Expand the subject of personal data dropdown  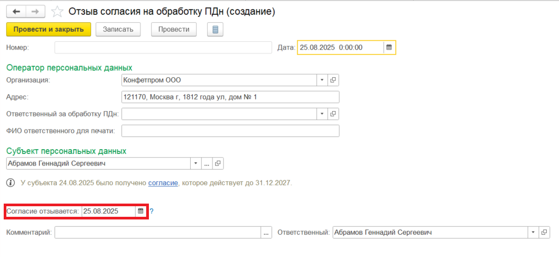click(196, 163)
